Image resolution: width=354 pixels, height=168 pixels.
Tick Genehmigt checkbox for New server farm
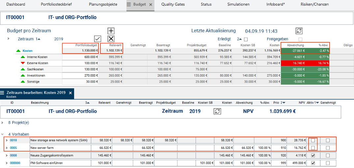tap(328, 148)
